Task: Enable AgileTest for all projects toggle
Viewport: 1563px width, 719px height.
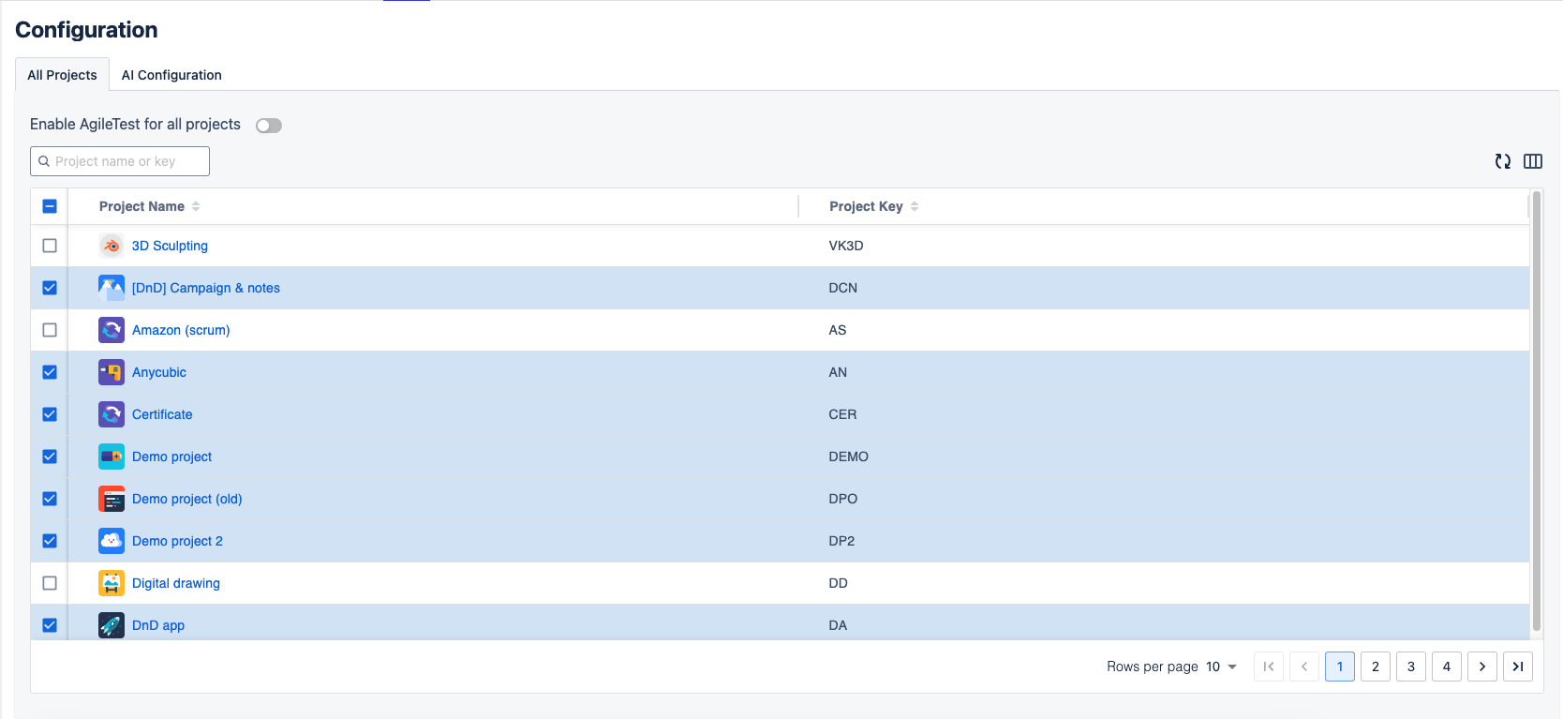Action: coord(269,126)
